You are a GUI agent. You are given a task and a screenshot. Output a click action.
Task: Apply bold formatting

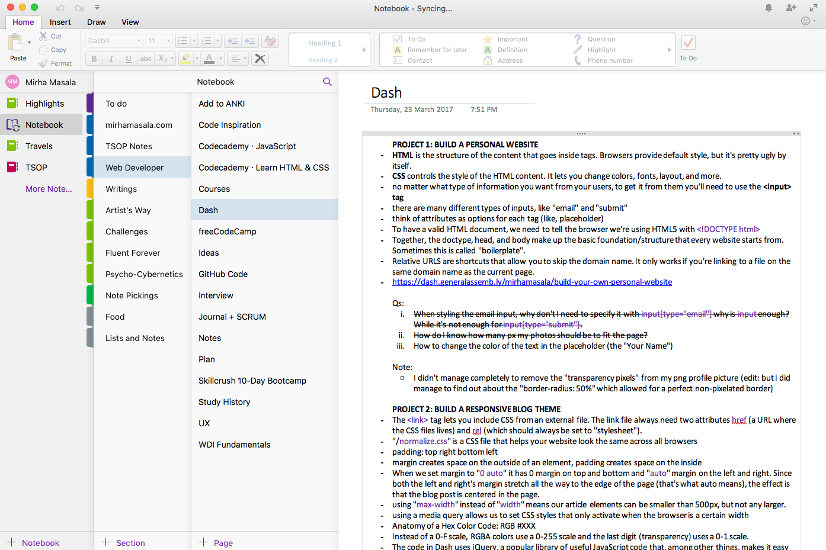[94, 59]
